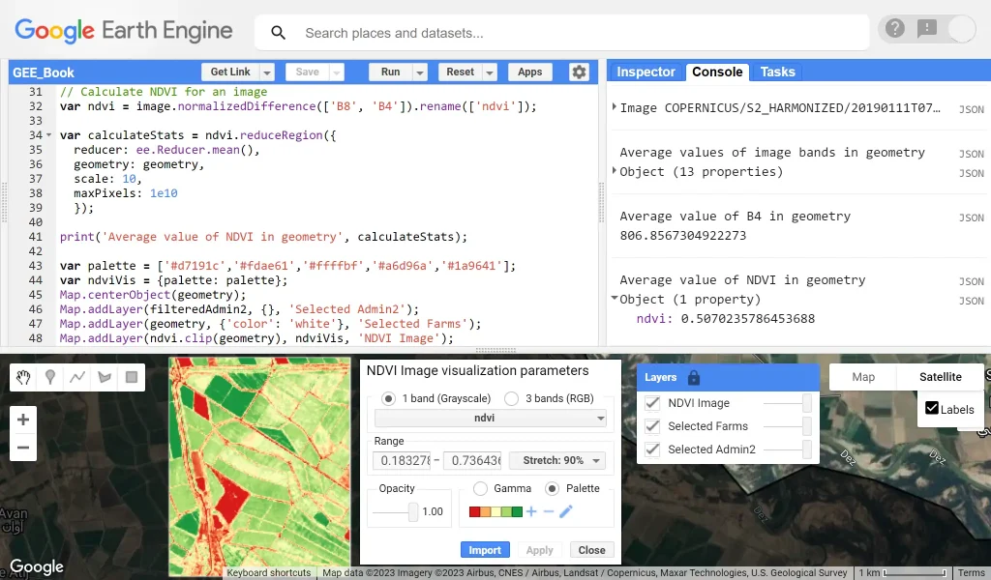The width and height of the screenshot is (991, 580).
Task: Open the Apps button
Action: 529,72
